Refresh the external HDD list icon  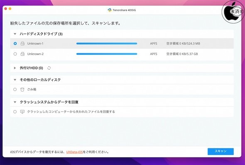pyautogui.click(x=49, y=68)
